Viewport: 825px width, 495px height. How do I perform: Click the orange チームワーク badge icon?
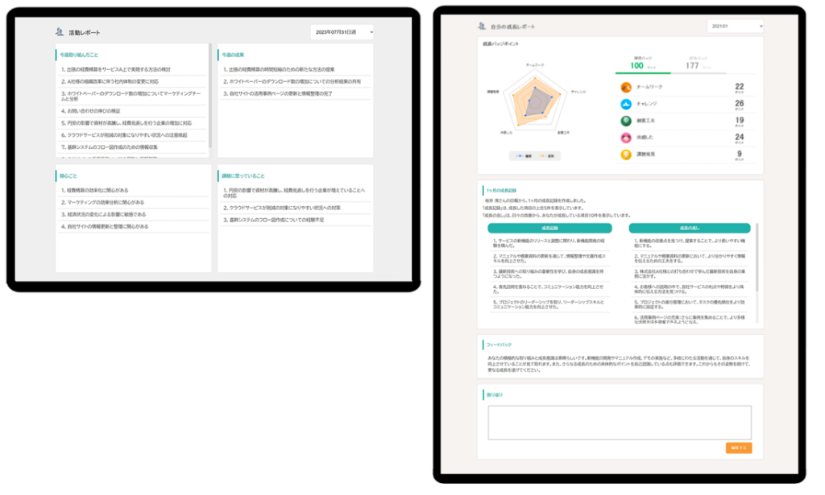[x=626, y=88]
